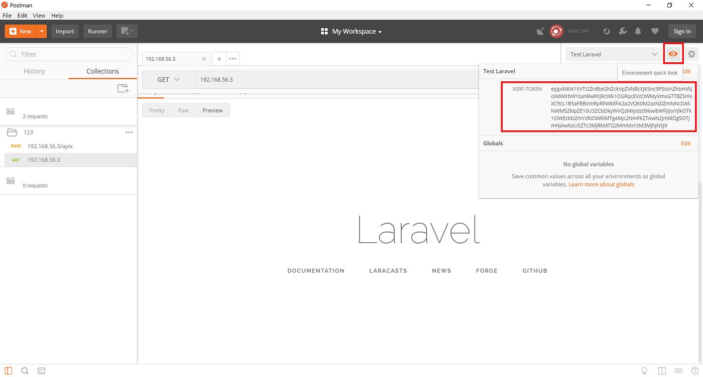The image size is (703, 377).
Task: Open the notifications bell icon
Action: tap(638, 31)
